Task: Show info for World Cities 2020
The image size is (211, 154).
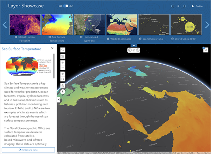Action: click(172, 39)
